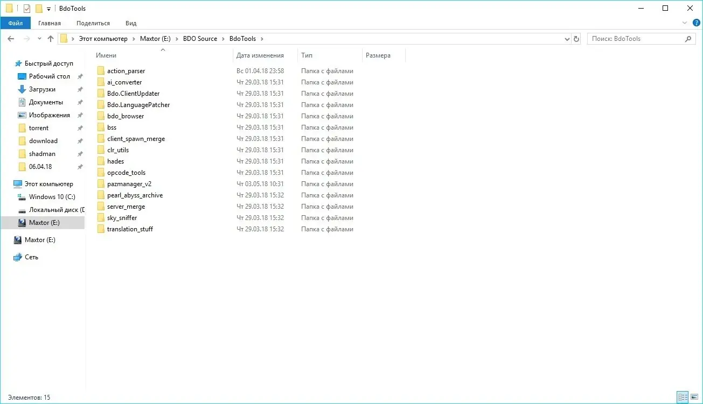Select Сеть in navigation pane
The width and height of the screenshot is (703, 404).
[x=31, y=257]
